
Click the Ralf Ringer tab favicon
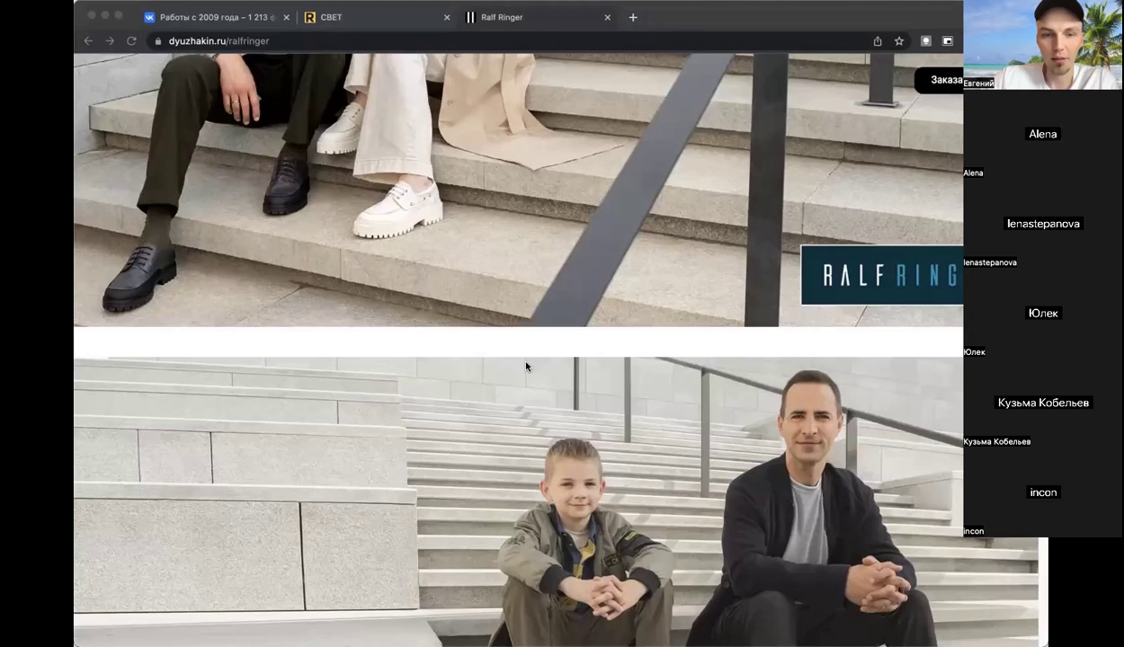click(x=470, y=17)
